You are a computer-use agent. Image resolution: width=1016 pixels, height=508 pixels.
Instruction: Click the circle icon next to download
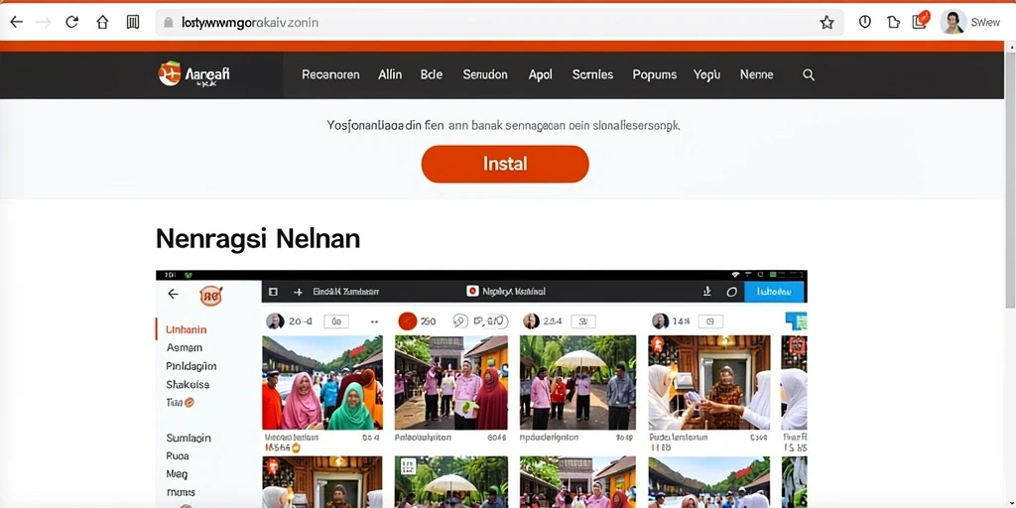pos(731,293)
